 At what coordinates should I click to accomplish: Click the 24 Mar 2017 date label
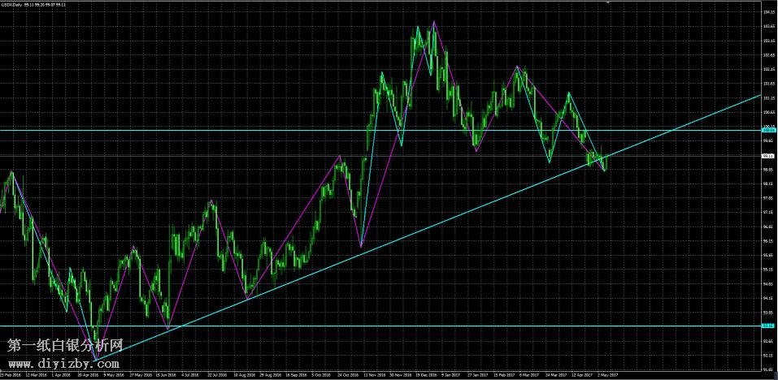tap(556, 375)
